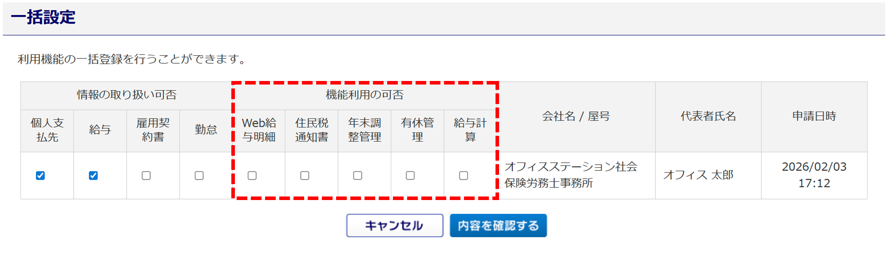The width and height of the screenshot is (888, 258).
Task: Click the 内容を確認する button
Action: [x=498, y=226]
